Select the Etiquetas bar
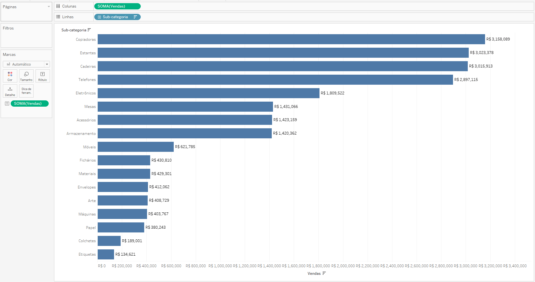 click(106, 254)
